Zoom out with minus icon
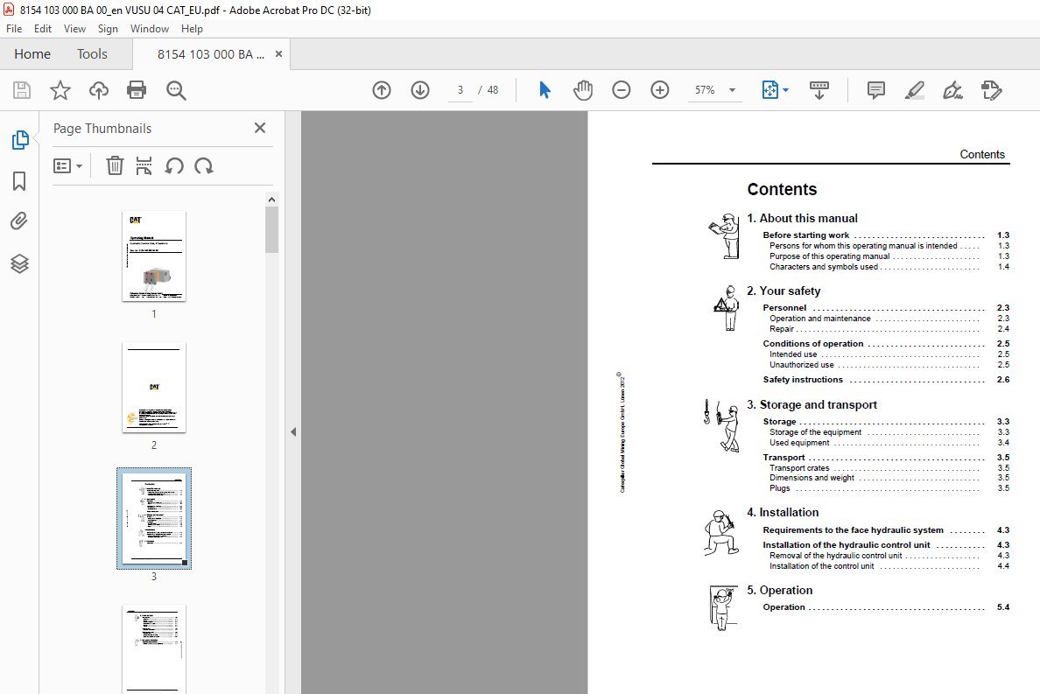Image resolution: width=1040 pixels, height=694 pixels. 621,90
